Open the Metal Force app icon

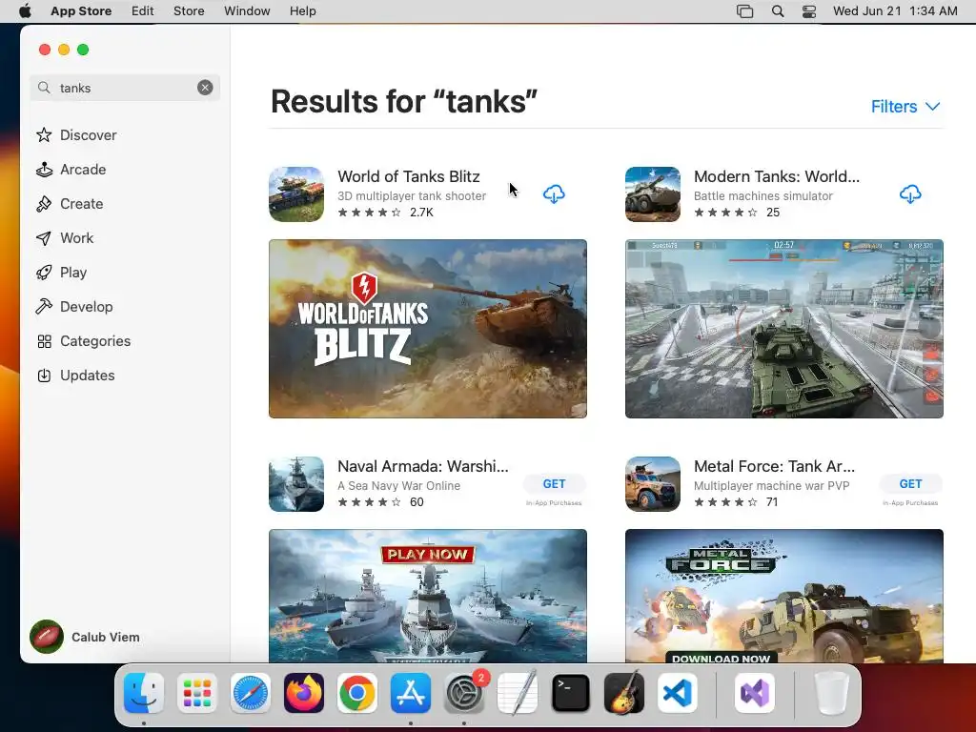652,484
